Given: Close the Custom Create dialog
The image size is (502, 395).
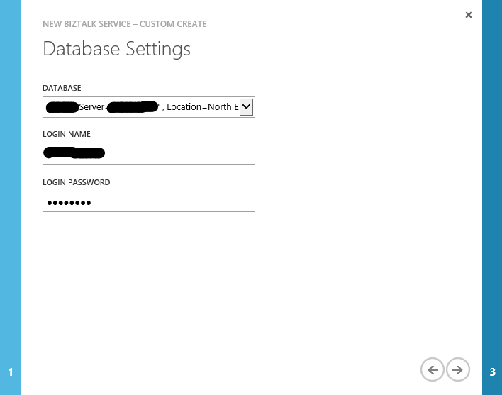Looking at the screenshot, I should (x=469, y=15).
